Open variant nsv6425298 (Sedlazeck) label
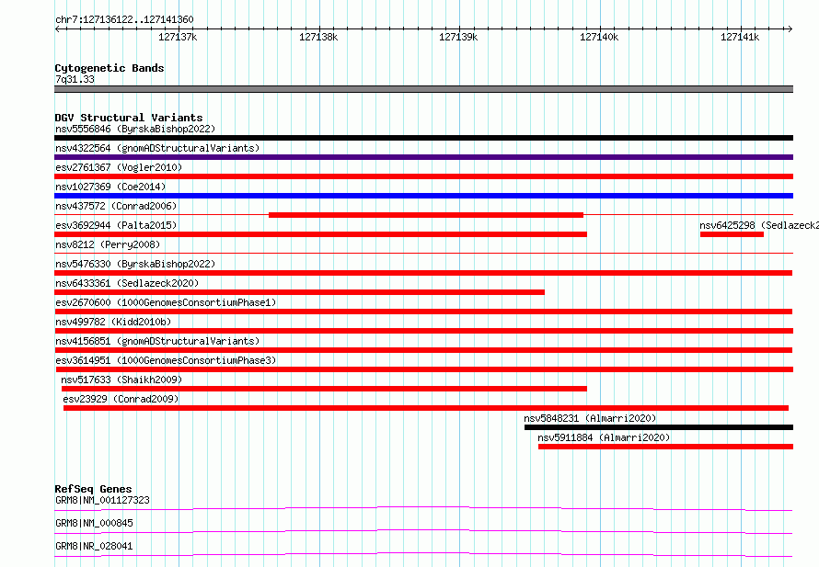Image resolution: width=819 pixels, height=567 pixels. point(759,225)
